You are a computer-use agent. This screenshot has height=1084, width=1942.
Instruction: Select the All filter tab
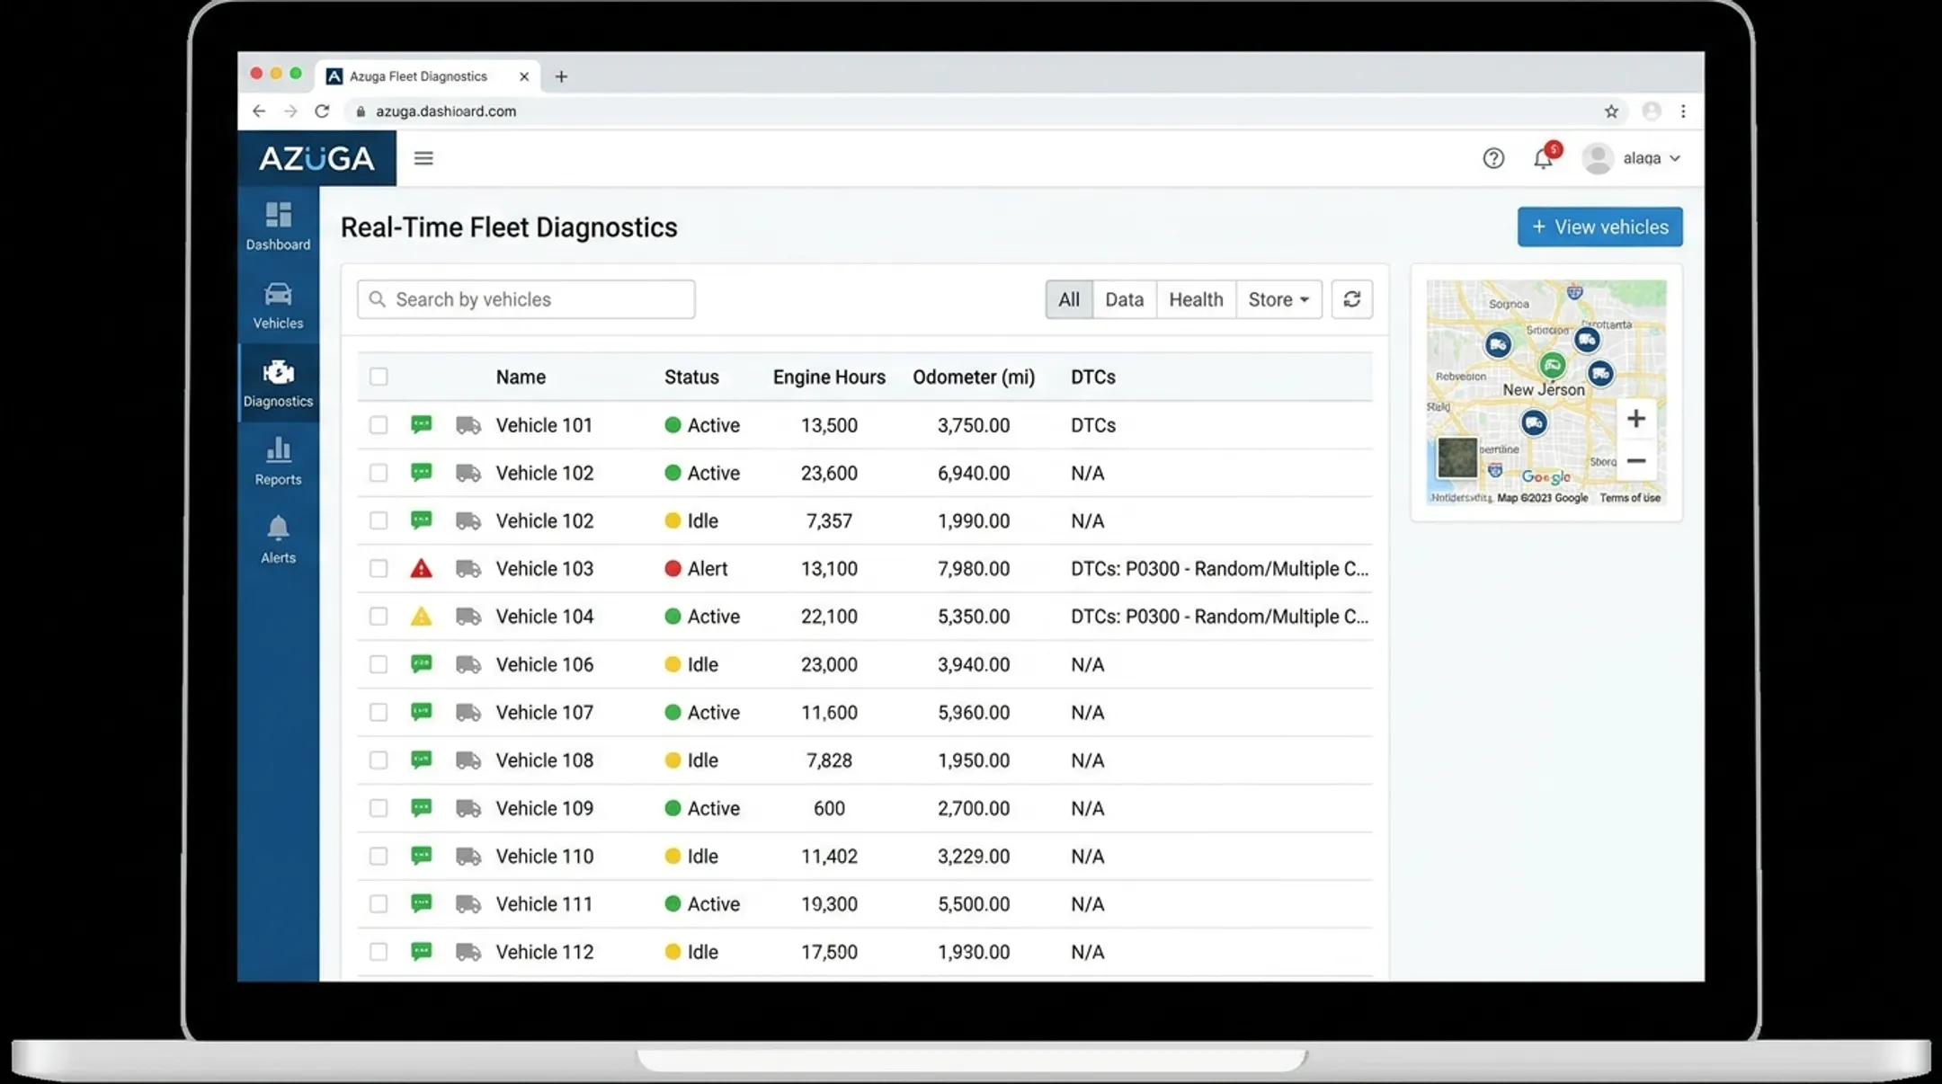(1069, 299)
